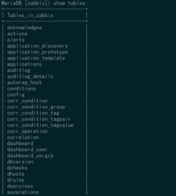
Task: Select the alerts table entry
Action: pyautogui.click(x=16, y=40)
